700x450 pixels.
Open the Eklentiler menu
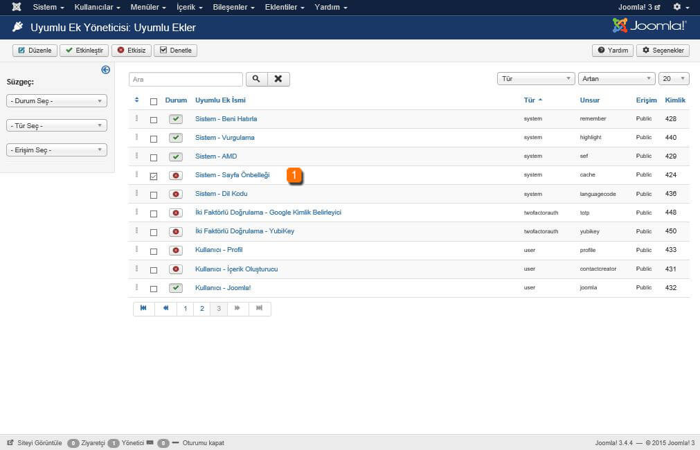click(x=285, y=7)
